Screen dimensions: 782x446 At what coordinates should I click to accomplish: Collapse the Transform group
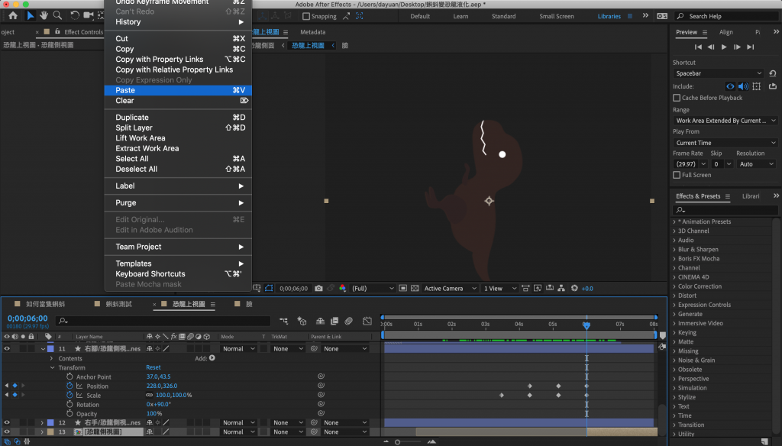click(x=53, y=367)
